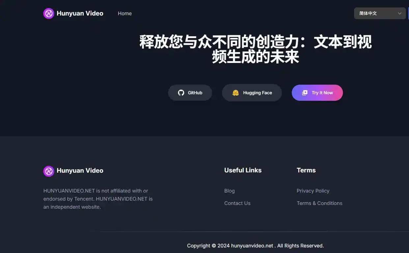Click the Copyright © 2024 hunyuanvideo.net text
Image resolution: width=409 pixels, height=253 pixels.
(x=256, y=246)
